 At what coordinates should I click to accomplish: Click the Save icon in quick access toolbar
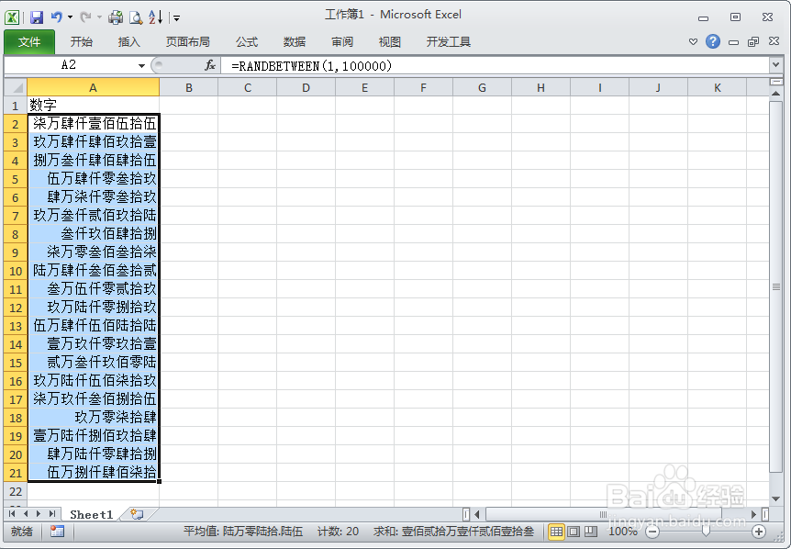(x=37, y=17)
